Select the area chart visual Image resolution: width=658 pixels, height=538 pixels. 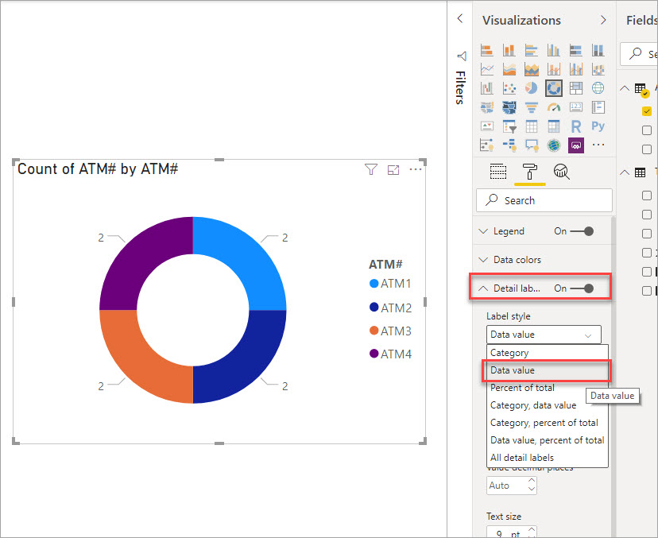(x=509, y=69)
